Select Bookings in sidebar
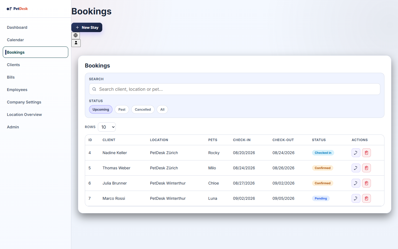Image resolution: width=398 pixels, height=249 pixels. (x=35, y=52)
